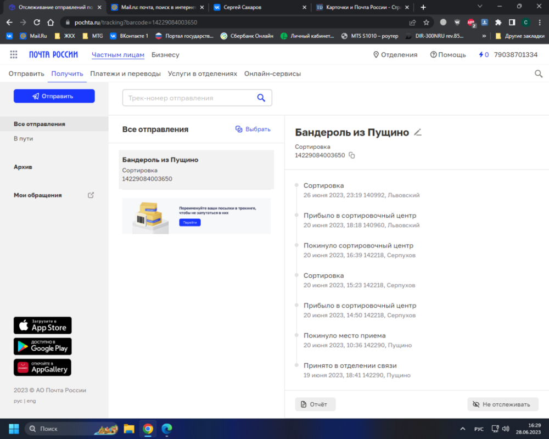Image resolution: width=549 pixels, height=439 pixels.
Task: Open the site search magnifier icon
Action: [539, 74]
